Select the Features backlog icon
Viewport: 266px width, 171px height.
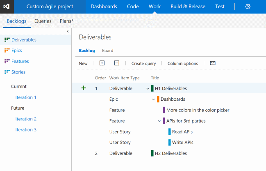coord(7,61)
